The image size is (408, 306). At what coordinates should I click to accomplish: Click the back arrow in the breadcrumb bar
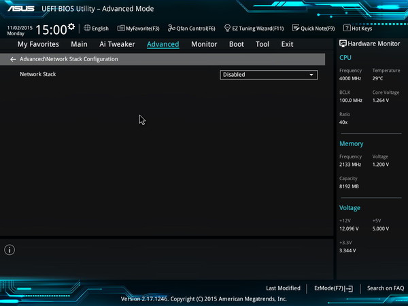[13, 59]
